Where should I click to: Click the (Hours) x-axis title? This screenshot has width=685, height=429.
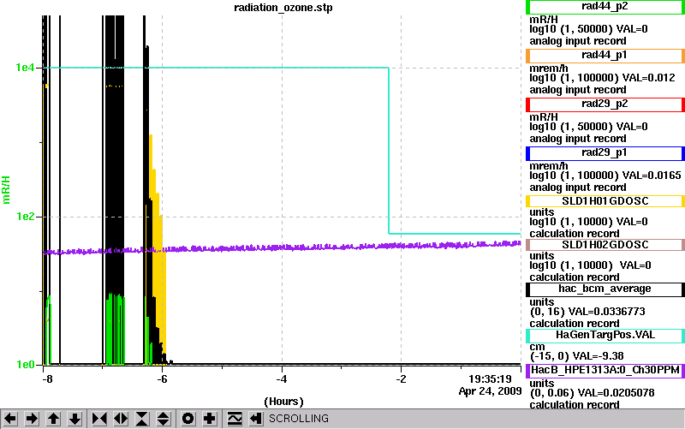tap(283, 402)
